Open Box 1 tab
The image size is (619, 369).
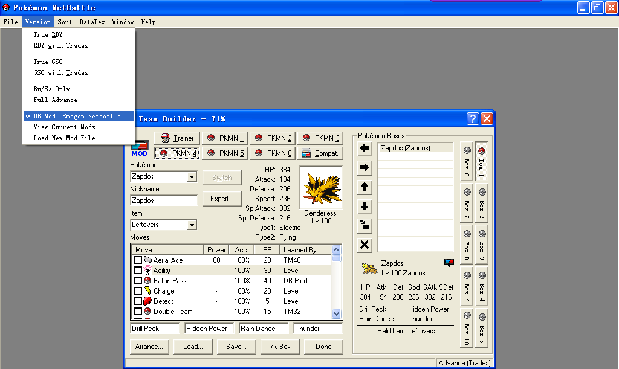coord(482,161)
